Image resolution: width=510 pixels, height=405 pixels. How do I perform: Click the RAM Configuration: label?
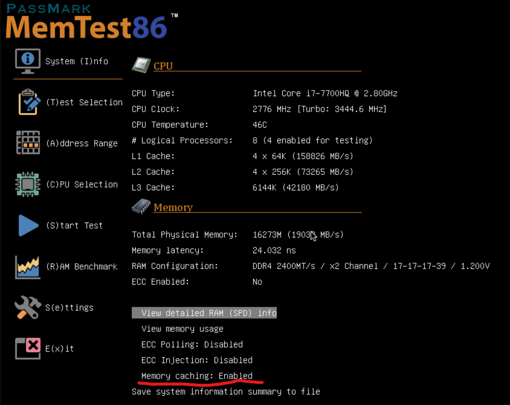[x=175, y=266]
